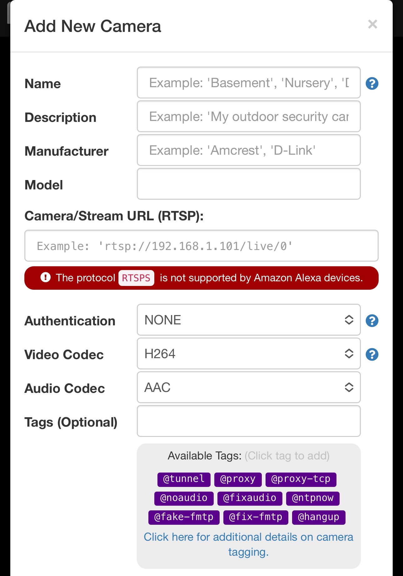403x576 pixels.
Task: Open additional details on camera tagging link
Action: 248,544
